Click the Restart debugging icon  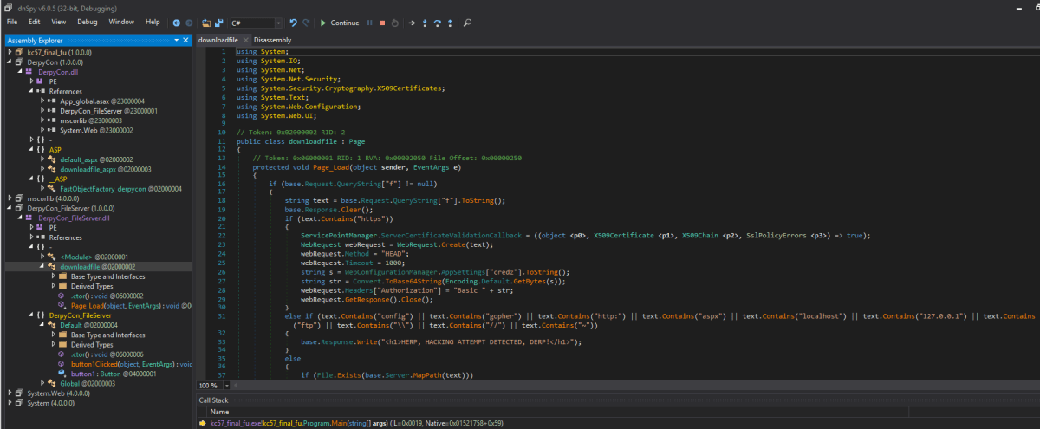click(395, 22)
